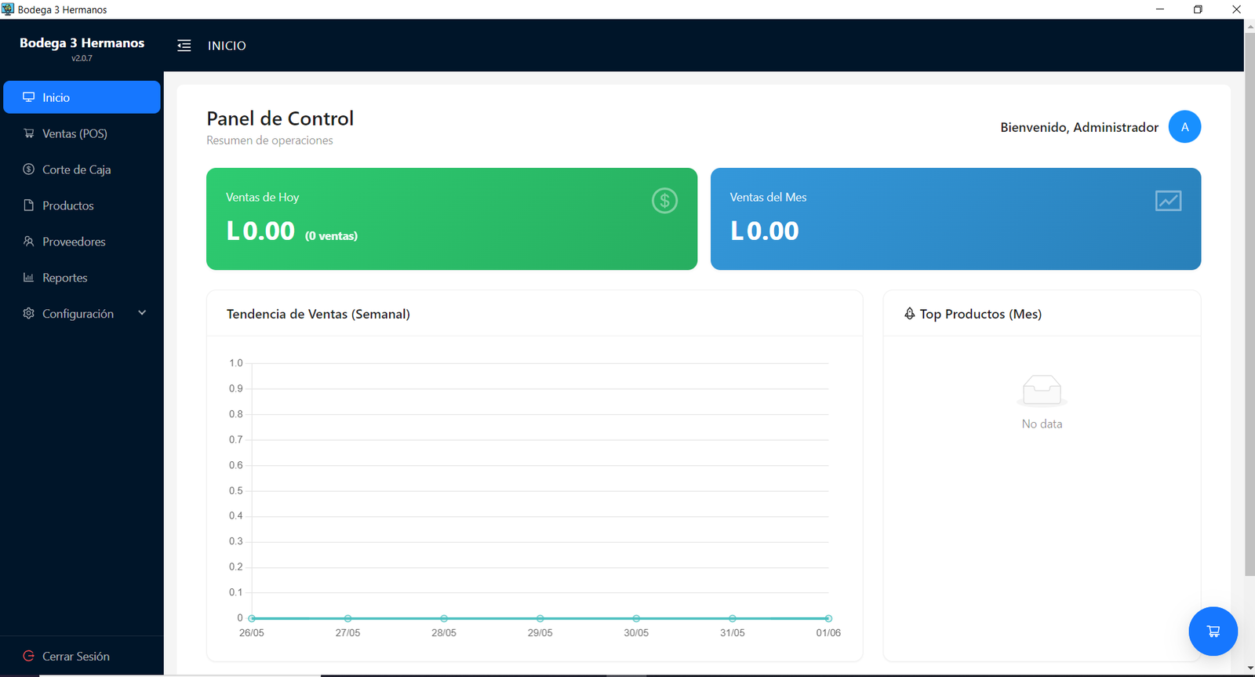This screenshot has width=1255, height=677.
Task: Click the sidebar collapse hamburger icon
Action: tap(184, 45)
